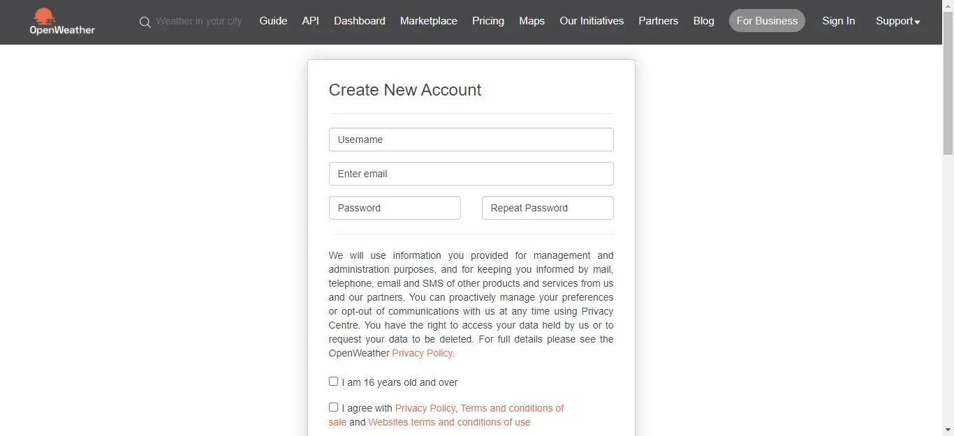Expand the Support dropdown menu
The height and width of the screenshot is (436, 954).
point(897,21)
